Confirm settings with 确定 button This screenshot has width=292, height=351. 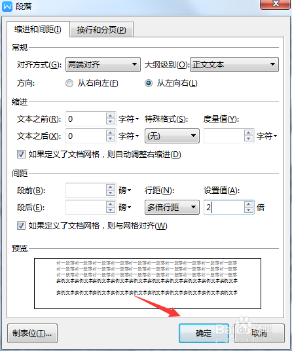tap(204, 333)
